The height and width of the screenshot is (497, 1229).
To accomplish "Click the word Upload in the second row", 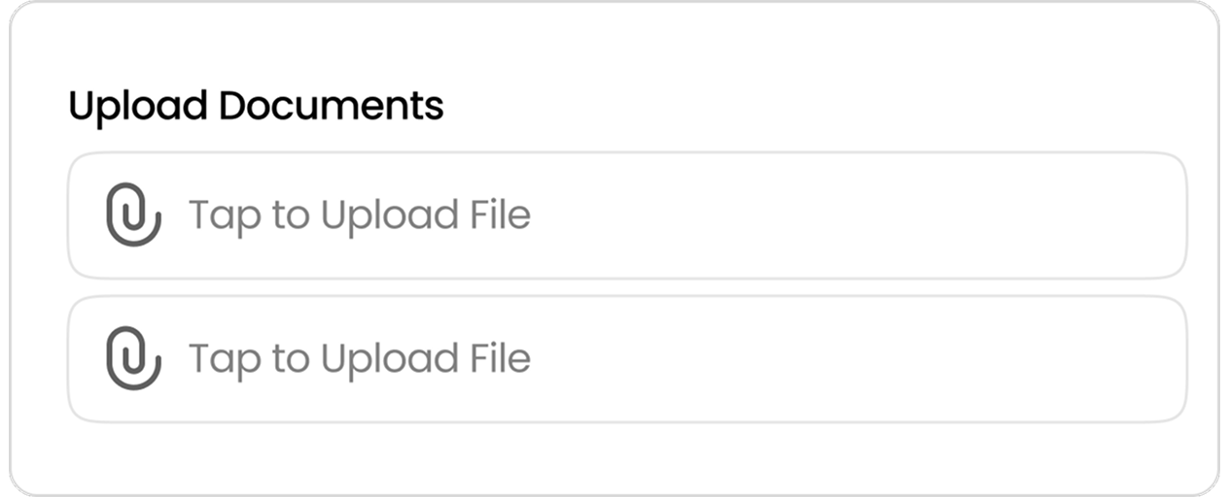I will click(x=389, y=359).
